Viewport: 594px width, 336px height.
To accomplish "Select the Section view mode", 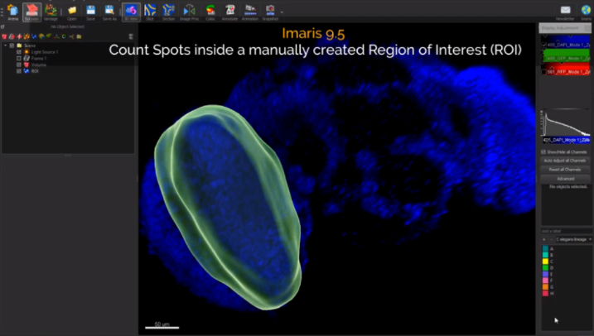I will tap(168, 12).
